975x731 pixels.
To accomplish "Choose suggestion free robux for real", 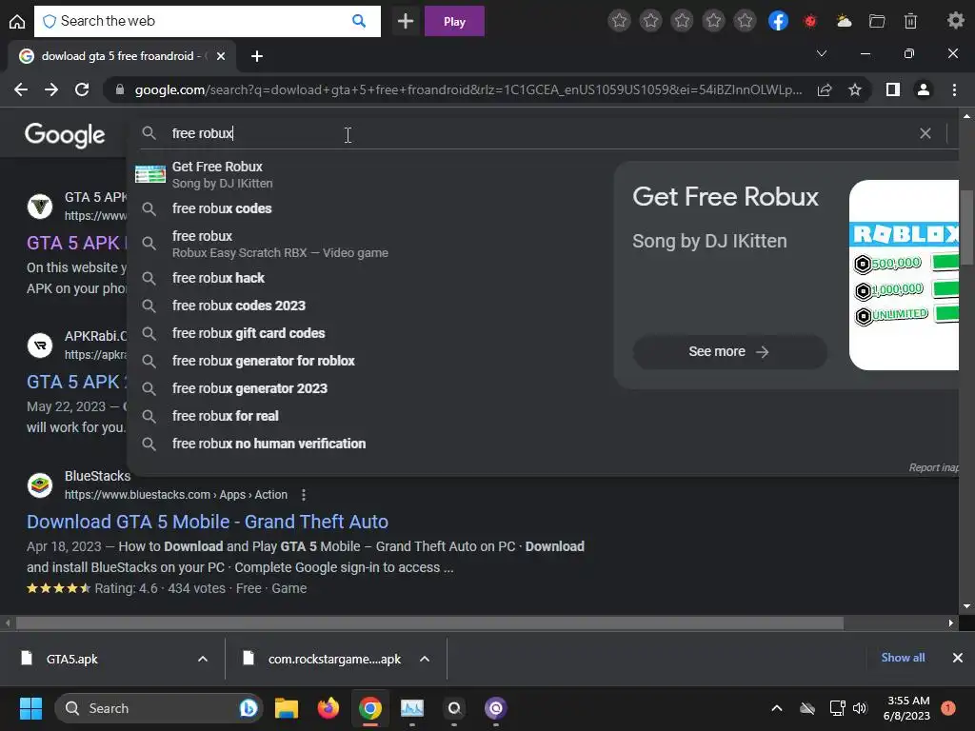I will point(225,416).
